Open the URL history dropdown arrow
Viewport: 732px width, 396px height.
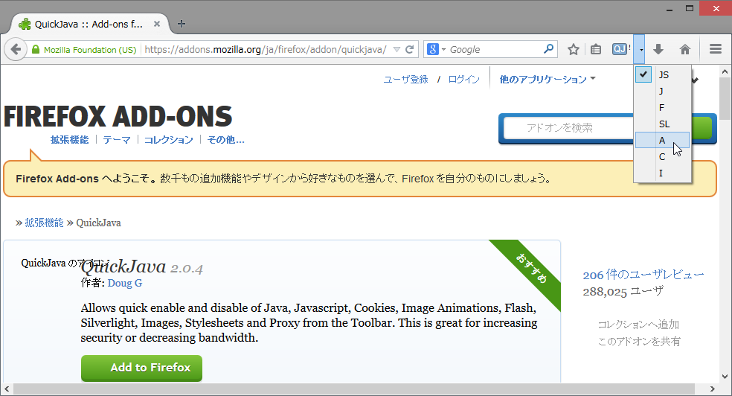pos(396,49)
